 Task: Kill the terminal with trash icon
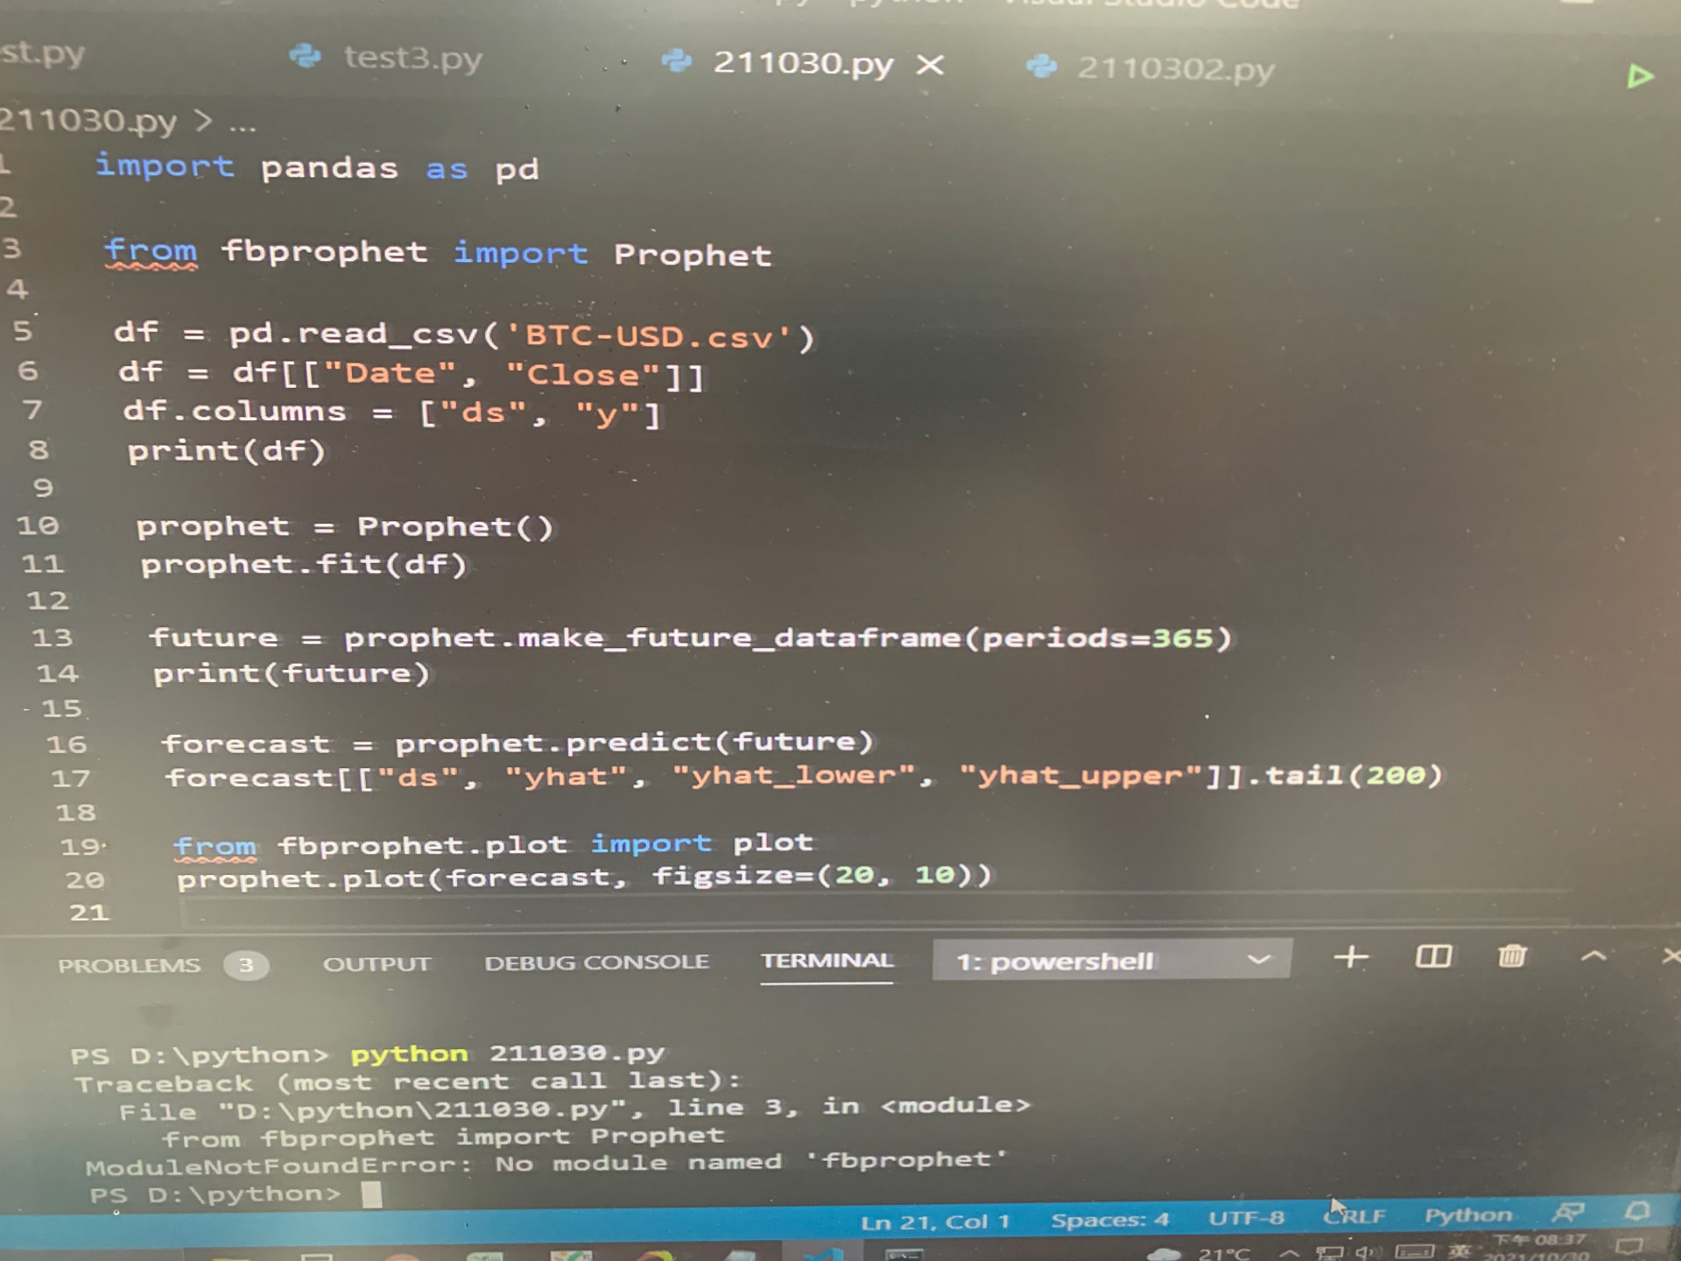1512,955
